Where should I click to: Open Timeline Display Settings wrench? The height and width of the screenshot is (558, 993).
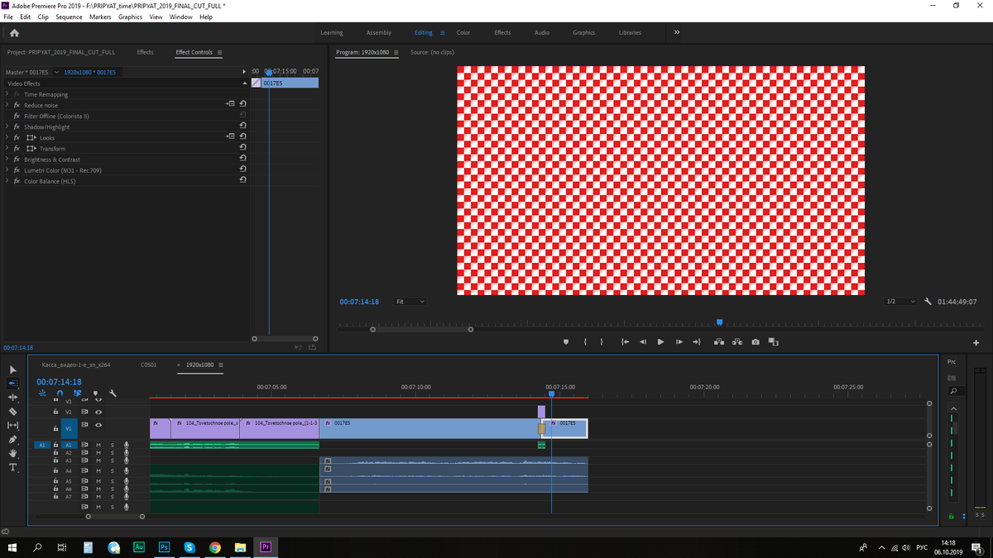coord(113,393)
